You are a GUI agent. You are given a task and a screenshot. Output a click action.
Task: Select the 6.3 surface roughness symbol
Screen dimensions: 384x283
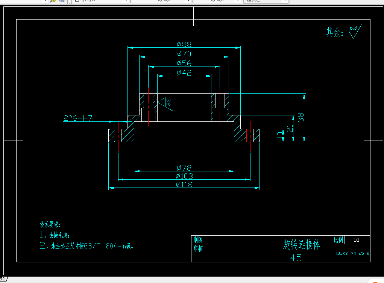355,31
